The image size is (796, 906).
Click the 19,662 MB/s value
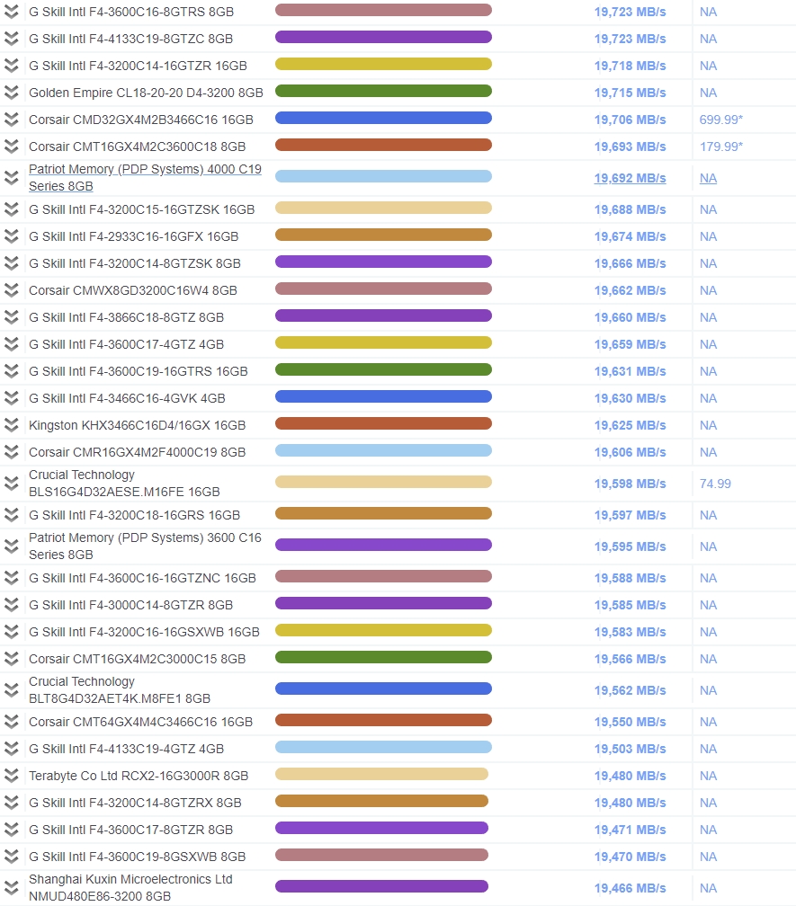point(631,290)
